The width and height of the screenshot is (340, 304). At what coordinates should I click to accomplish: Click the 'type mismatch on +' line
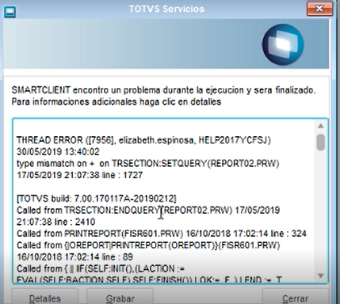(147, 164)
